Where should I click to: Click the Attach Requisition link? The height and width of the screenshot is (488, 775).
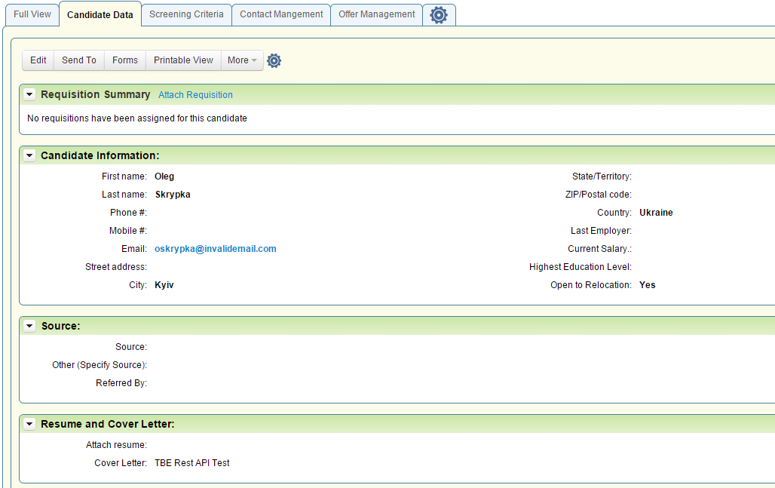click(x=195, y=95)
